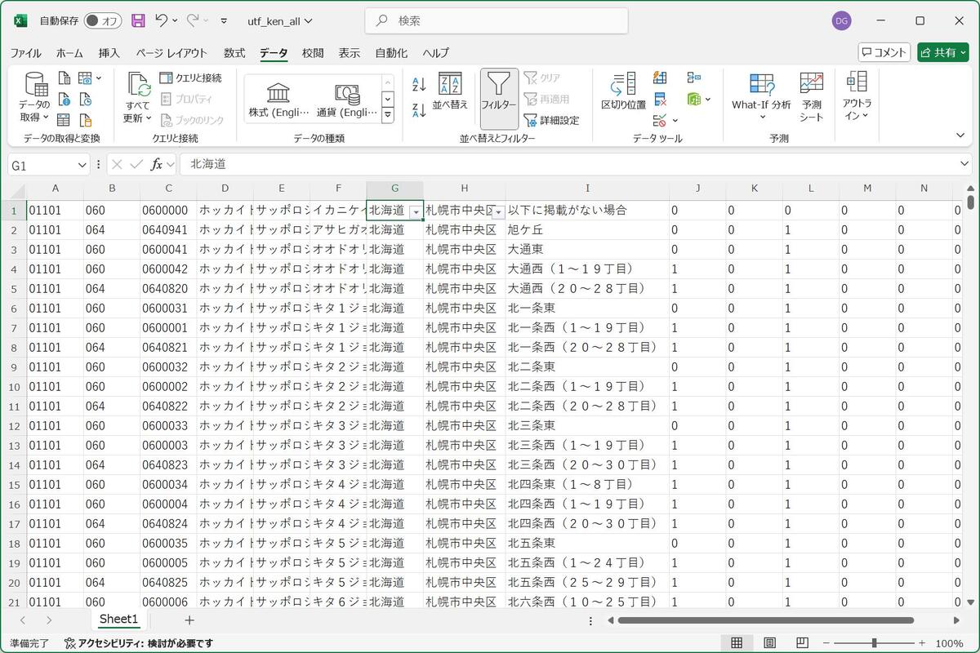Add a new sheet with the plus button

click(x=189, y=620)
